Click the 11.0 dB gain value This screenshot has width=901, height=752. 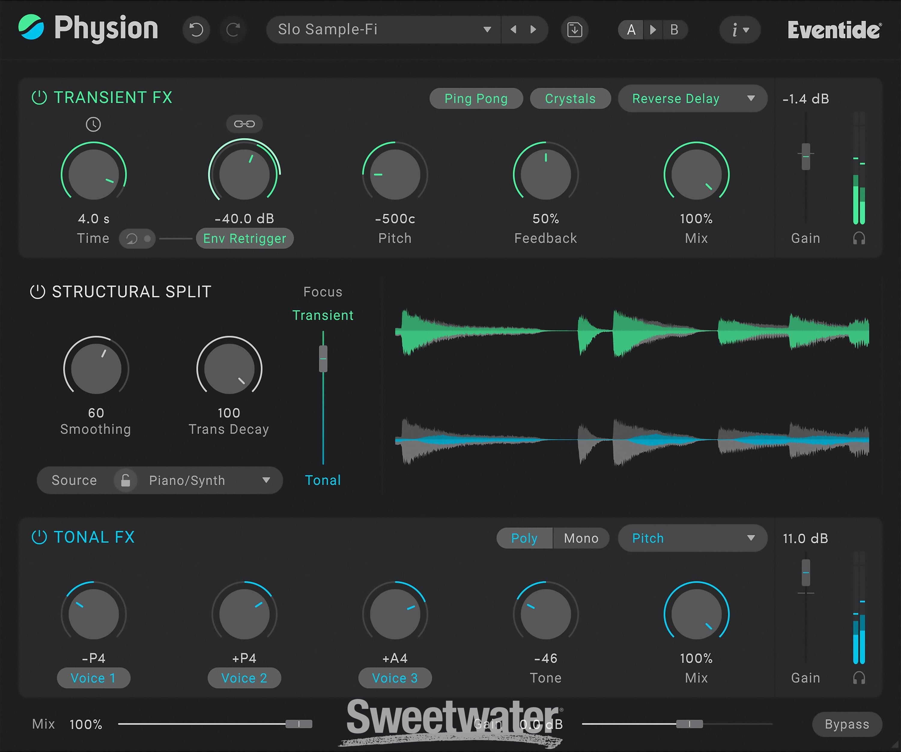point(806,538)
